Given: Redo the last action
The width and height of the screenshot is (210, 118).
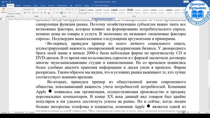Looking at the screenshot, I should pyautogui.click(x=10, y=2).
